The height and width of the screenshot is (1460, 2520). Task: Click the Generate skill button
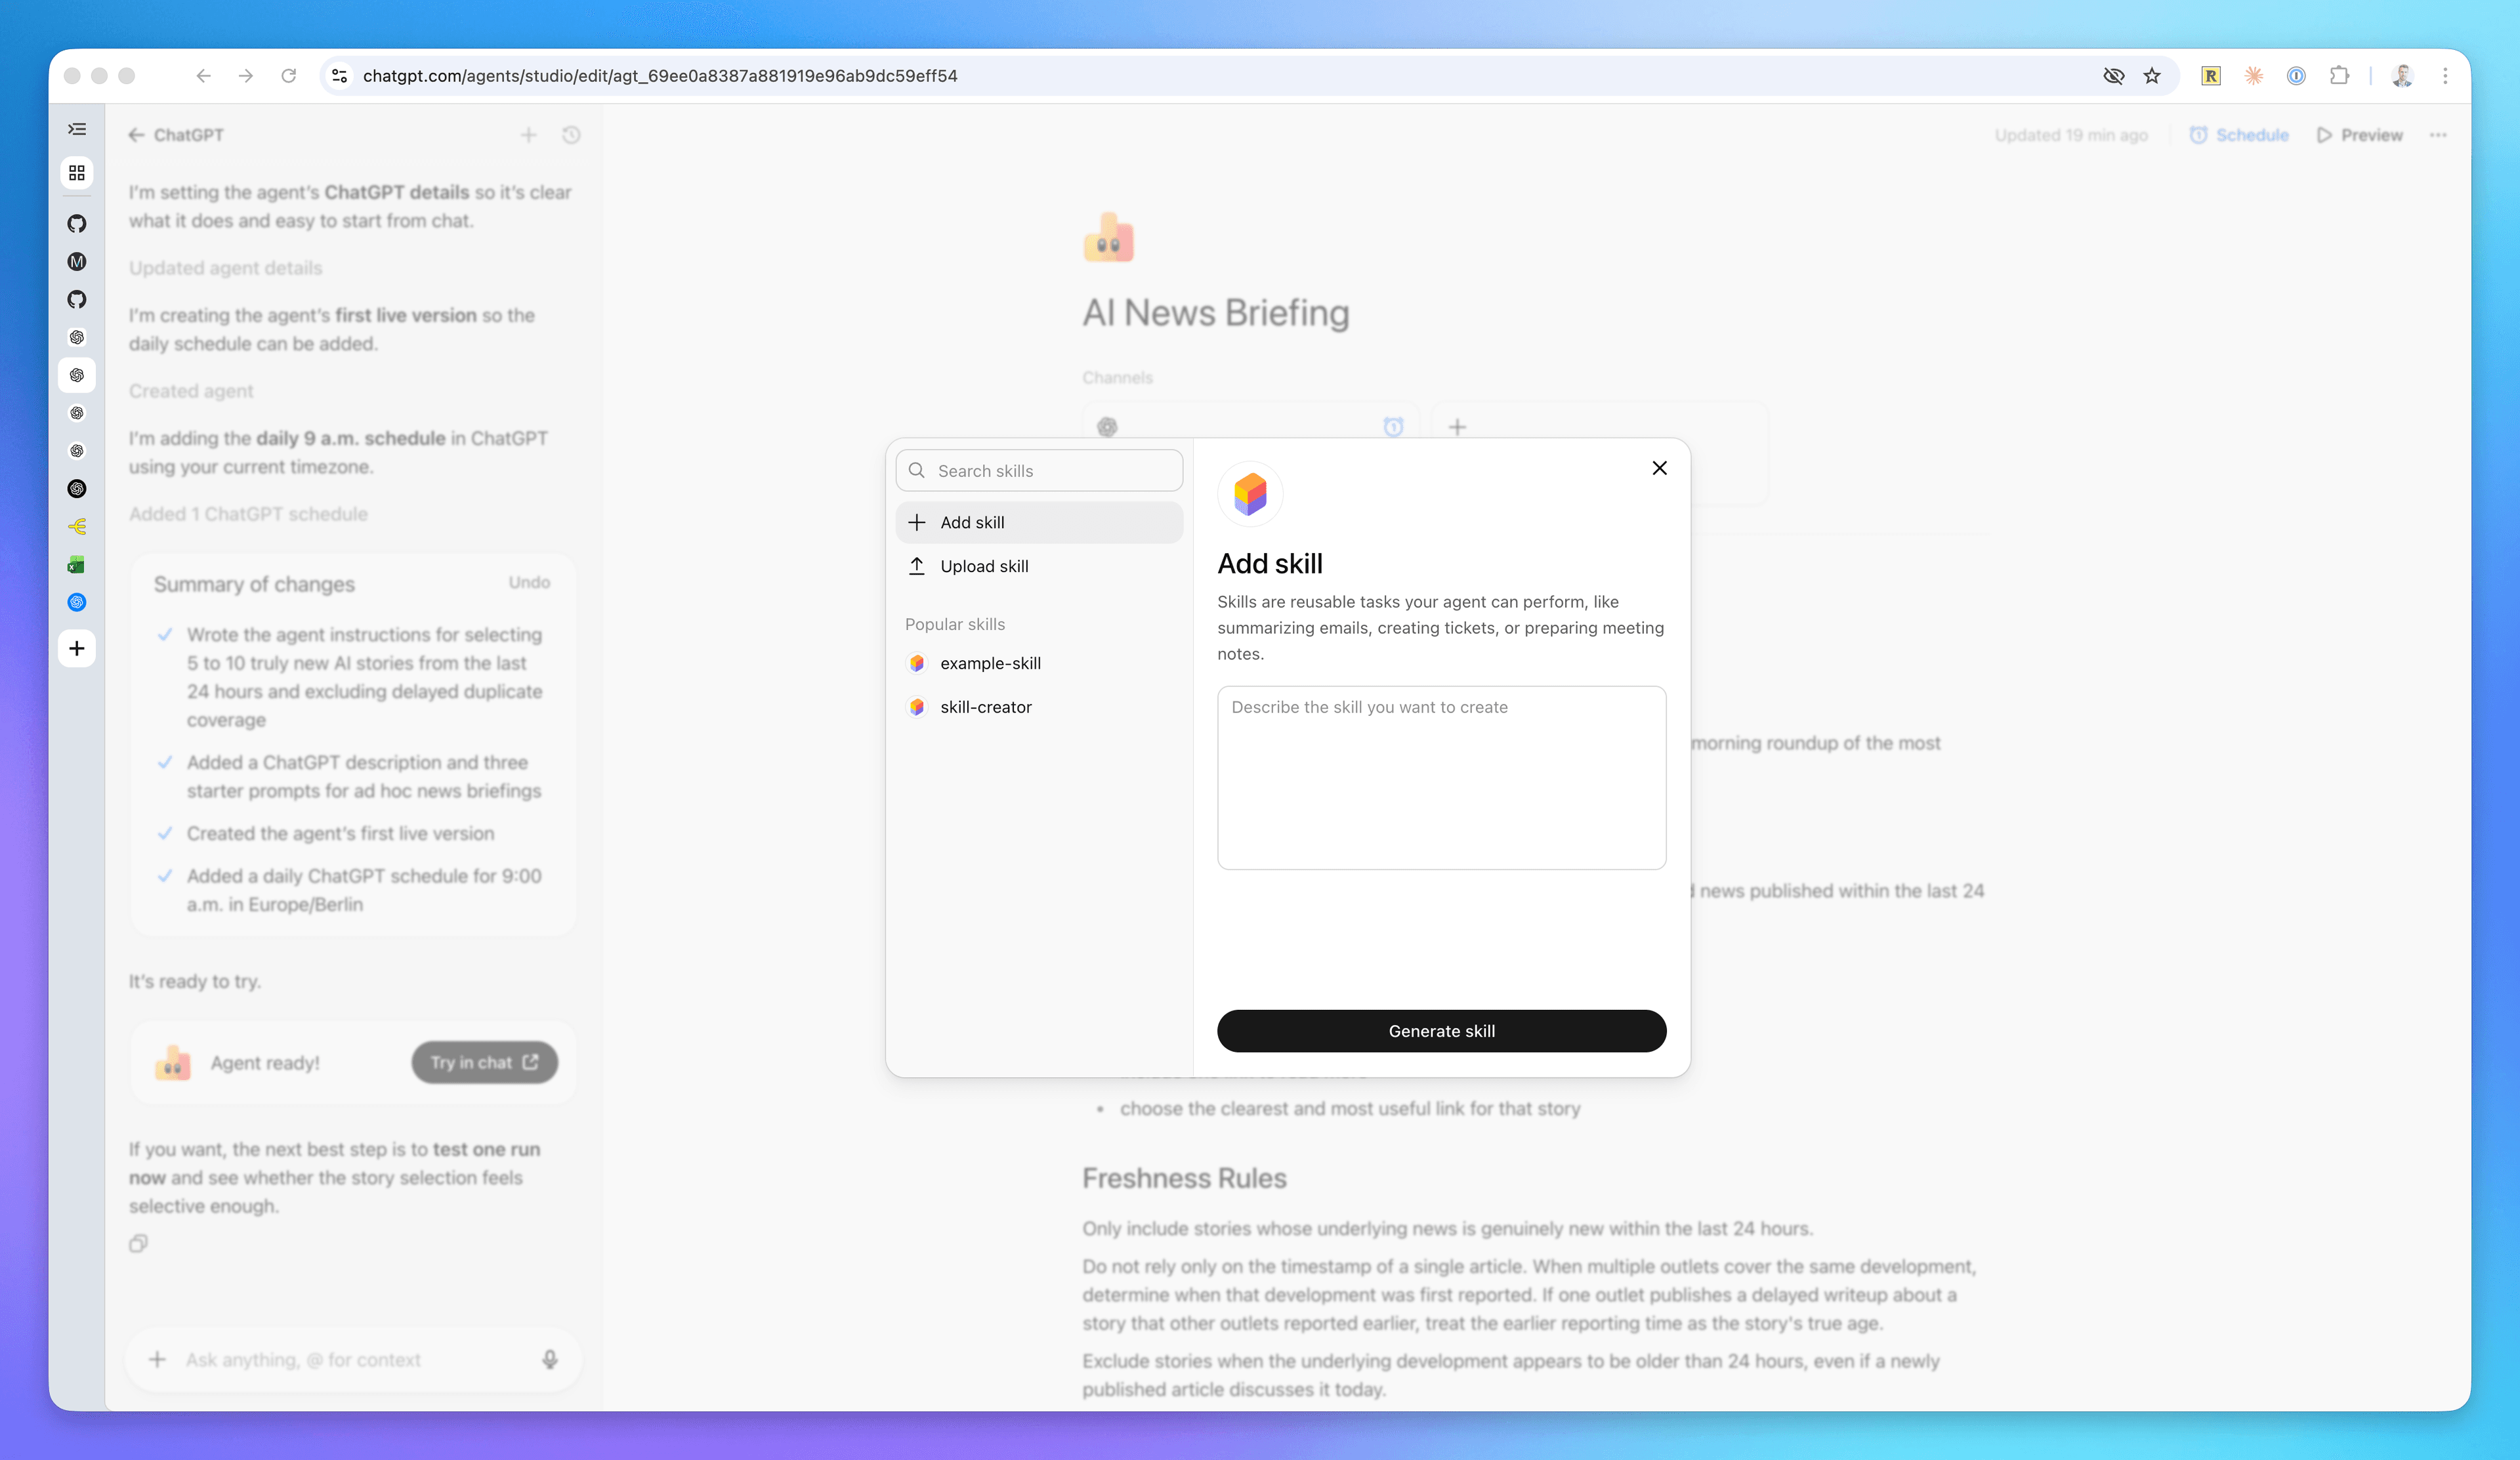pyautogui.click(x=1441, y=1031)
